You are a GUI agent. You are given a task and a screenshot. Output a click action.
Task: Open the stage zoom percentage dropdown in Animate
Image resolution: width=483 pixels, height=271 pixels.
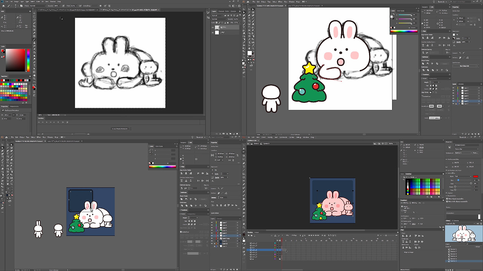[392, 143]
